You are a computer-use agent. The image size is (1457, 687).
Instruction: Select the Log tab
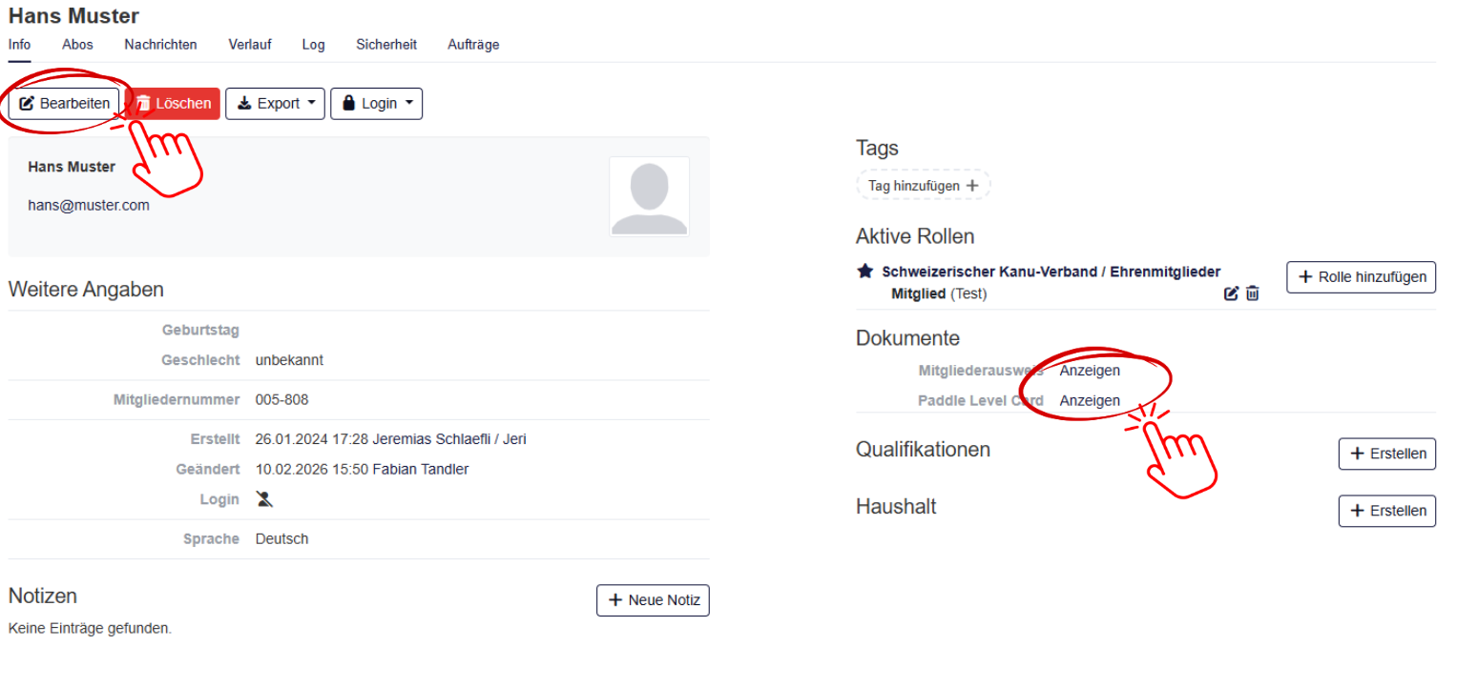pyautogui.click(x=313, y=45)
